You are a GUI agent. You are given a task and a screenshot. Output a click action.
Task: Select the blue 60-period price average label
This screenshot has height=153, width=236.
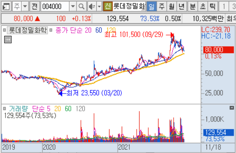click(x=99, y=30)
